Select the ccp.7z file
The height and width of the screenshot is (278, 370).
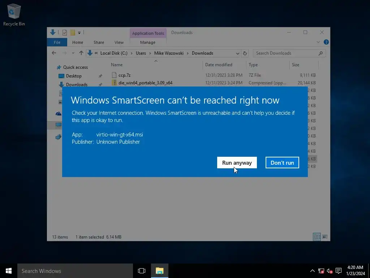point(124,75)
